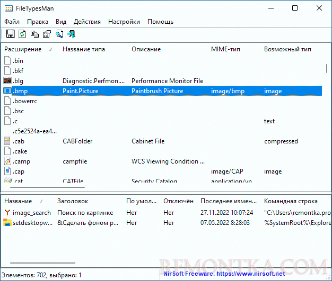This screenshot has height=281, width=332.
Task: Click the .bowerrc blank file icon
Action: click(x=7, y=101)
